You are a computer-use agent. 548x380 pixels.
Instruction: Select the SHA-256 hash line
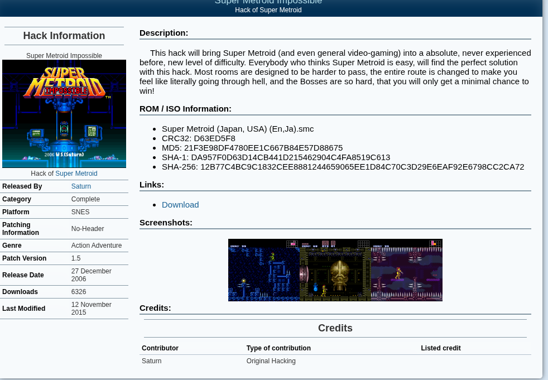tap(343, 167)
